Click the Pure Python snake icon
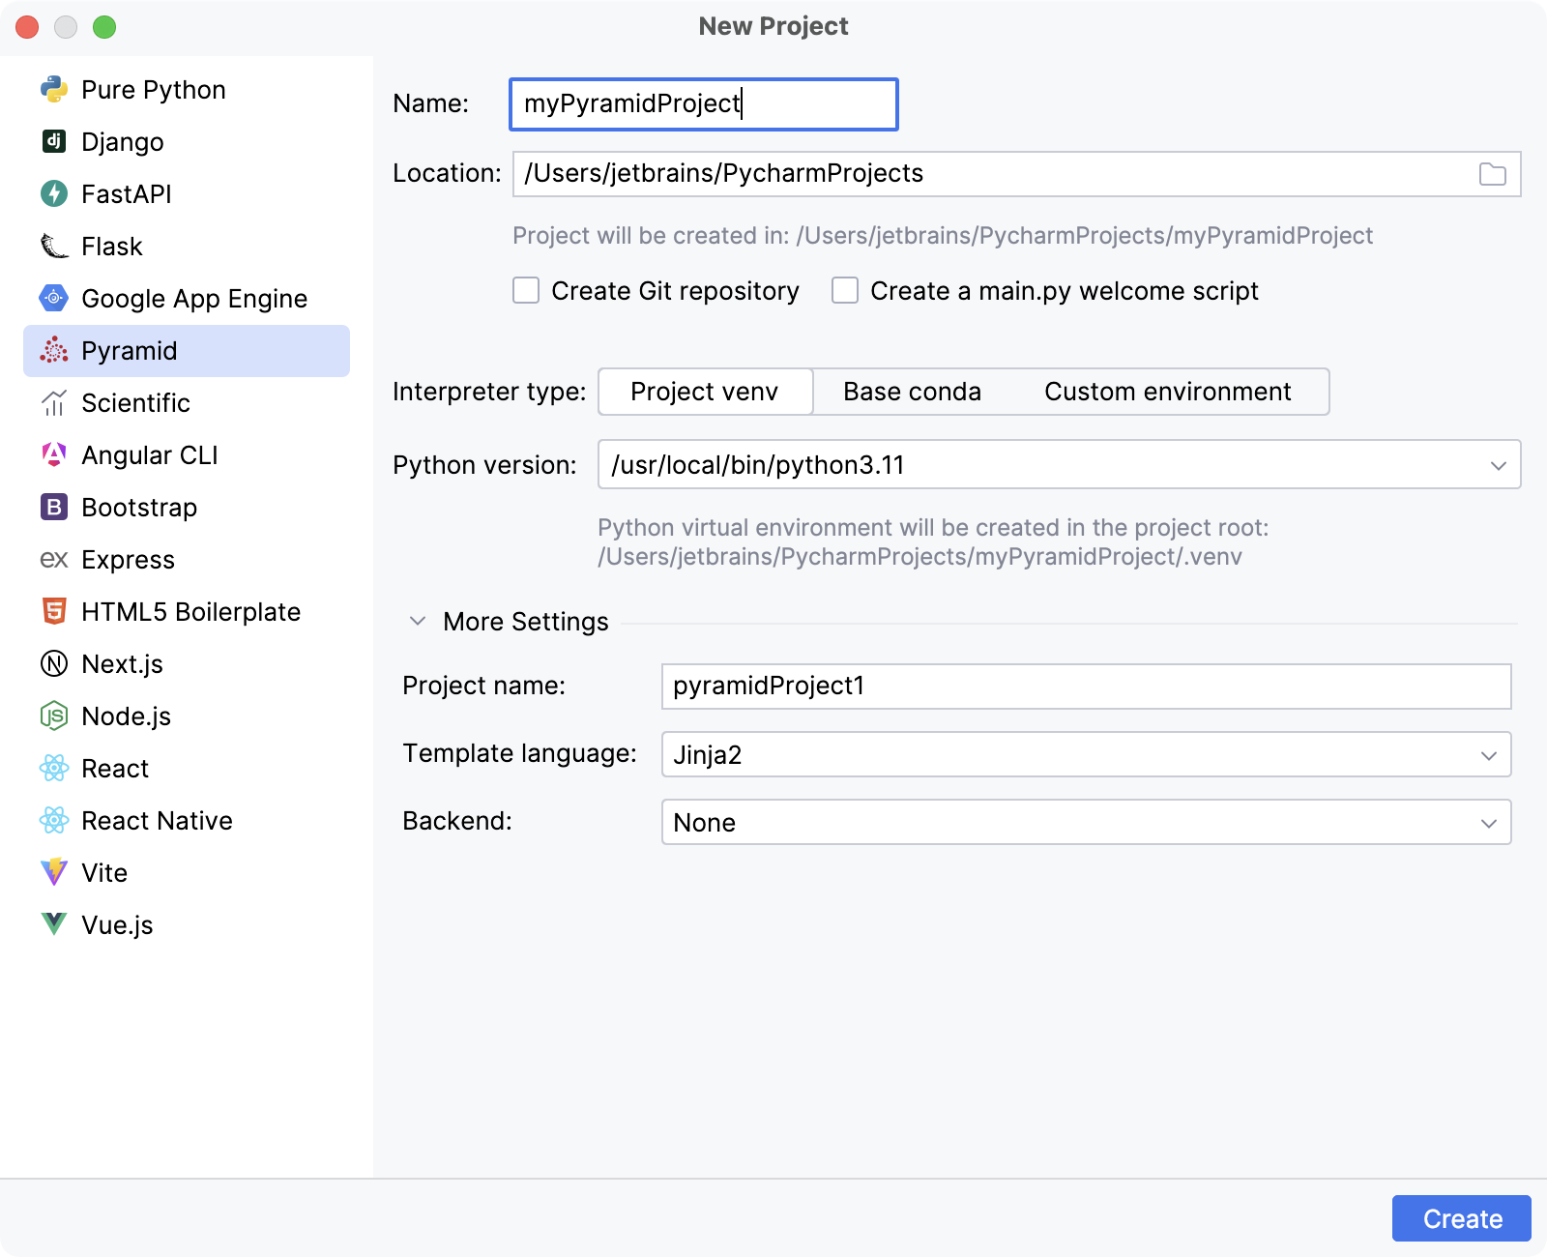The width and height of the screenshot is (1547, 1257). pos(54,90)
